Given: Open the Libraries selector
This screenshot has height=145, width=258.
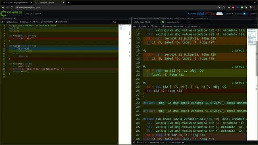Looking at the screenshot, I should pos(167,27).
